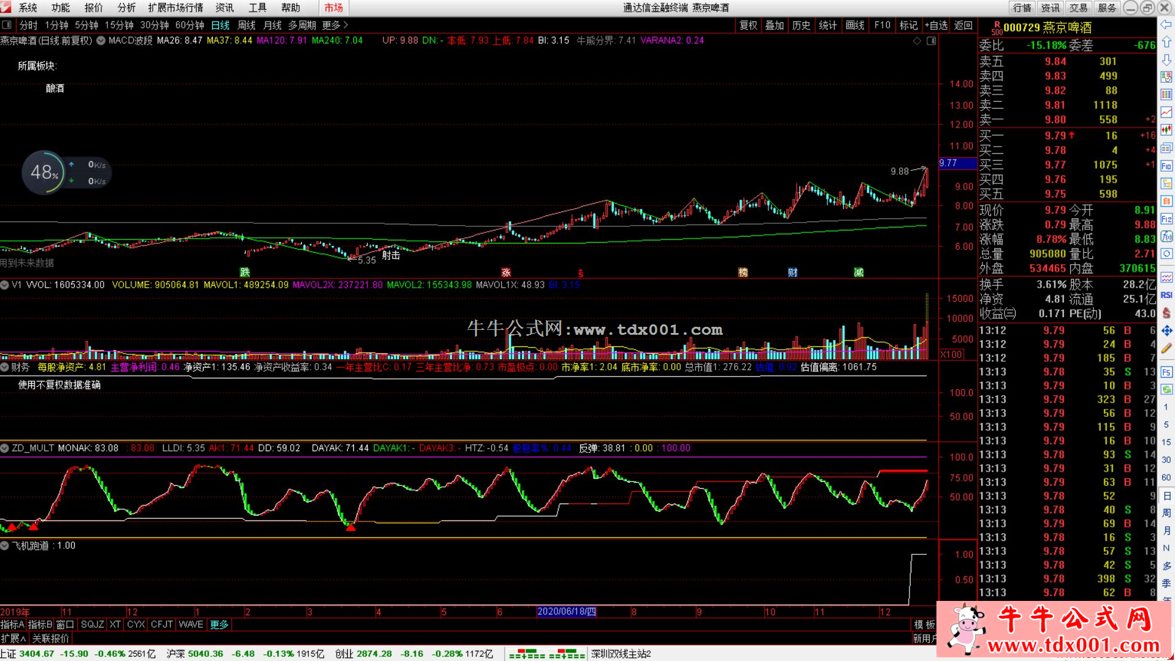Click the F12 trading icon in sidebar
1175x661 pixels.
pyautogui.click(x=1166, y=219)
